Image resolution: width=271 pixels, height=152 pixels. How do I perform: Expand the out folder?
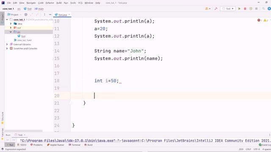[x=11, y=28]
